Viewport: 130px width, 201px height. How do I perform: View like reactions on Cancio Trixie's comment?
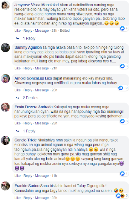124,173
